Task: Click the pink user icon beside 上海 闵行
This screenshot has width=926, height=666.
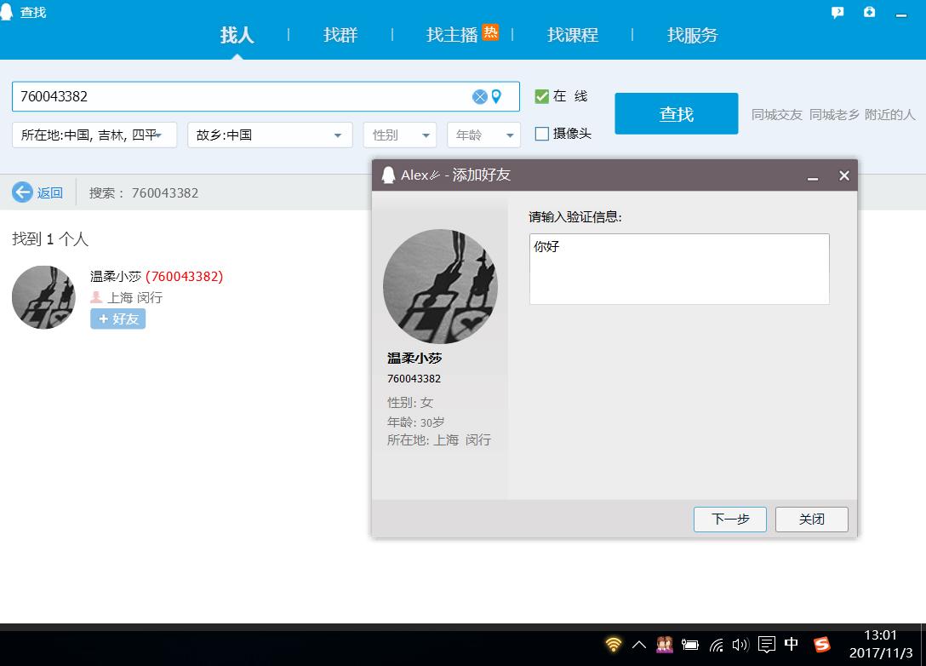Action: coord(96,297)
